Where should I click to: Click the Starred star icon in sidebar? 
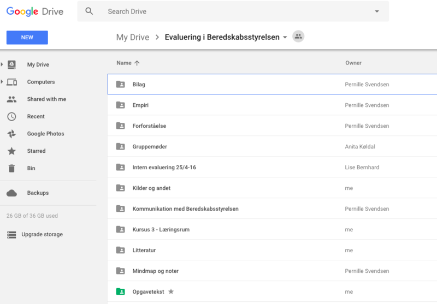click(11, 151)
